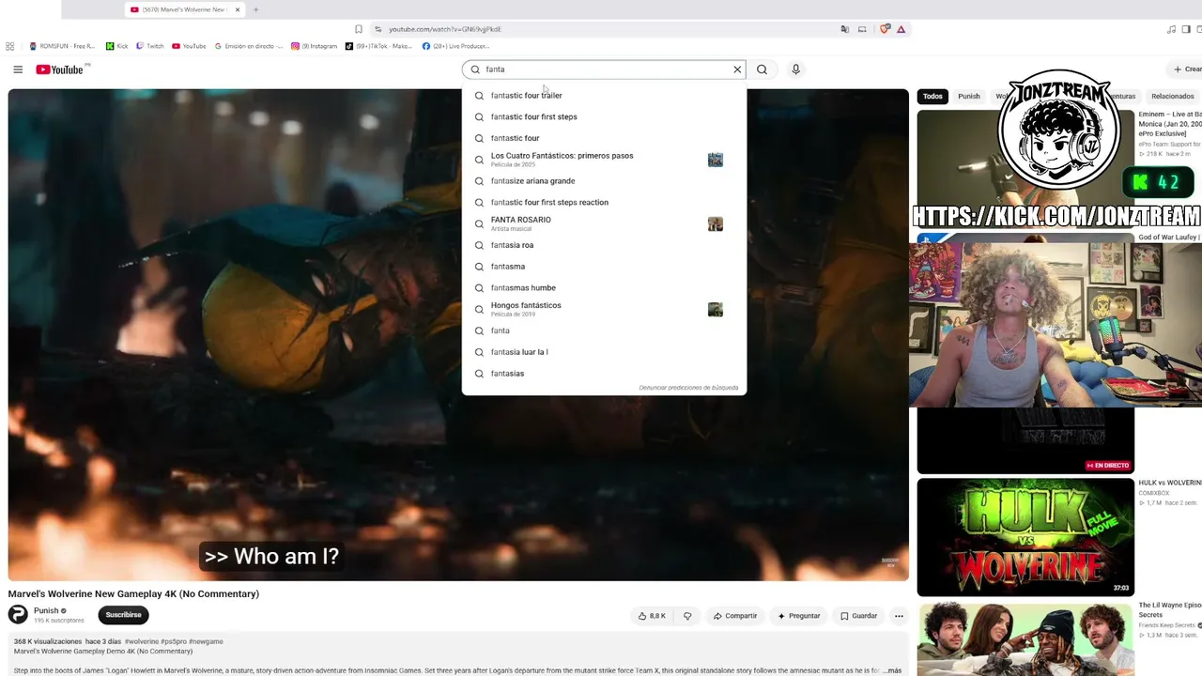The height and width of the screenshot is (676, 1202).
Task: Open site settings icon in address bar
Action: [x=378, y=29]
